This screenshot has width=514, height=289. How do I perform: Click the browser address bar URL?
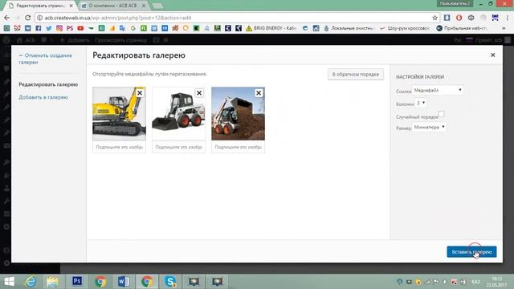(x=118, y=18)
